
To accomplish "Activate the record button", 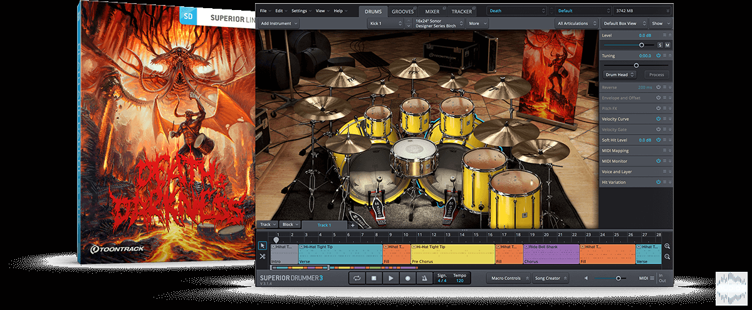I will tap(408, 278).
